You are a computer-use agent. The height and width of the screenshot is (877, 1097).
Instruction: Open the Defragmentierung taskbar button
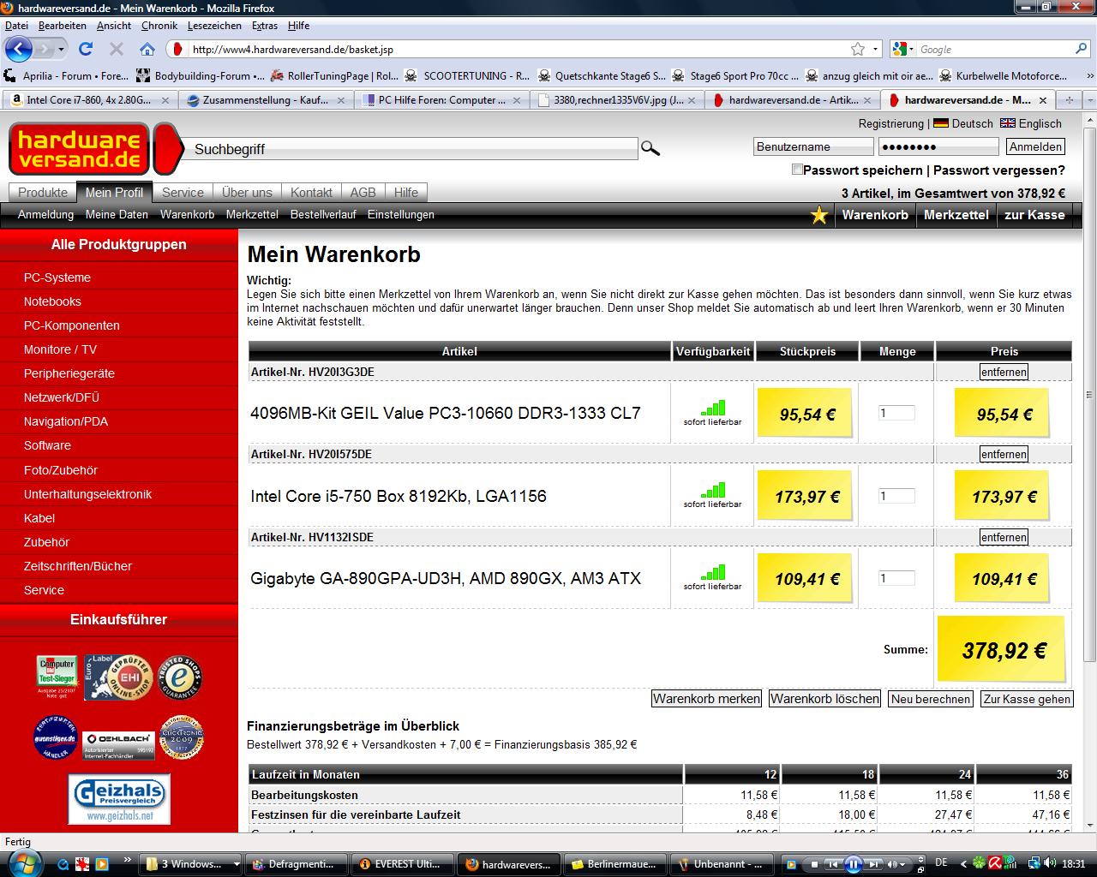[x=297, y=864]
